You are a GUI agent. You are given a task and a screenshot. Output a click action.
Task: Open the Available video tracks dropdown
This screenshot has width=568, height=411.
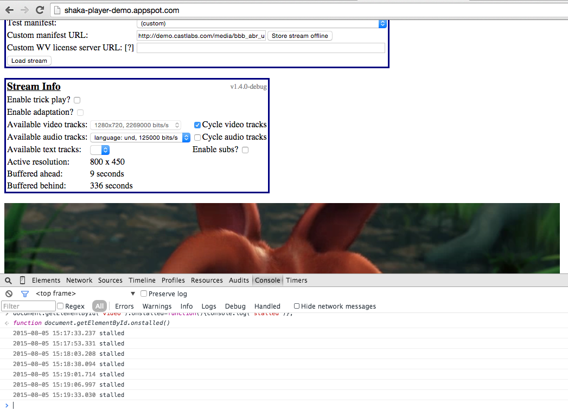coord(136,125)
